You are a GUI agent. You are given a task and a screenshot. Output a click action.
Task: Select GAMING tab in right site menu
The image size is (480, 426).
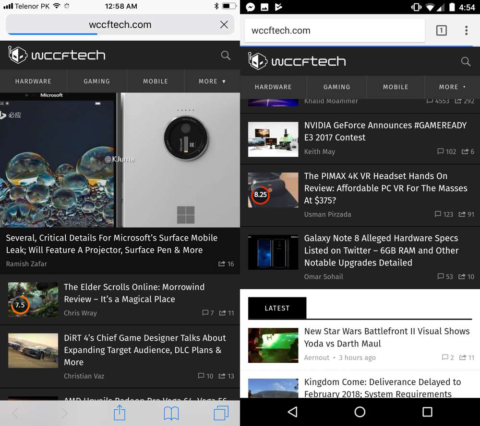336,87
